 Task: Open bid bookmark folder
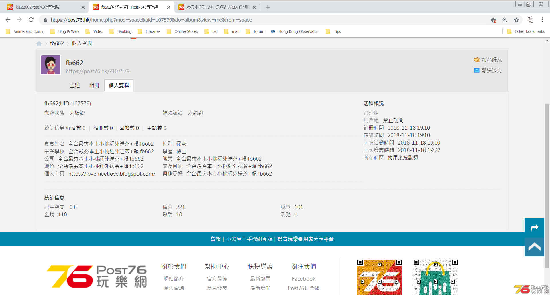pyautogui.click(x=211, y=31)
